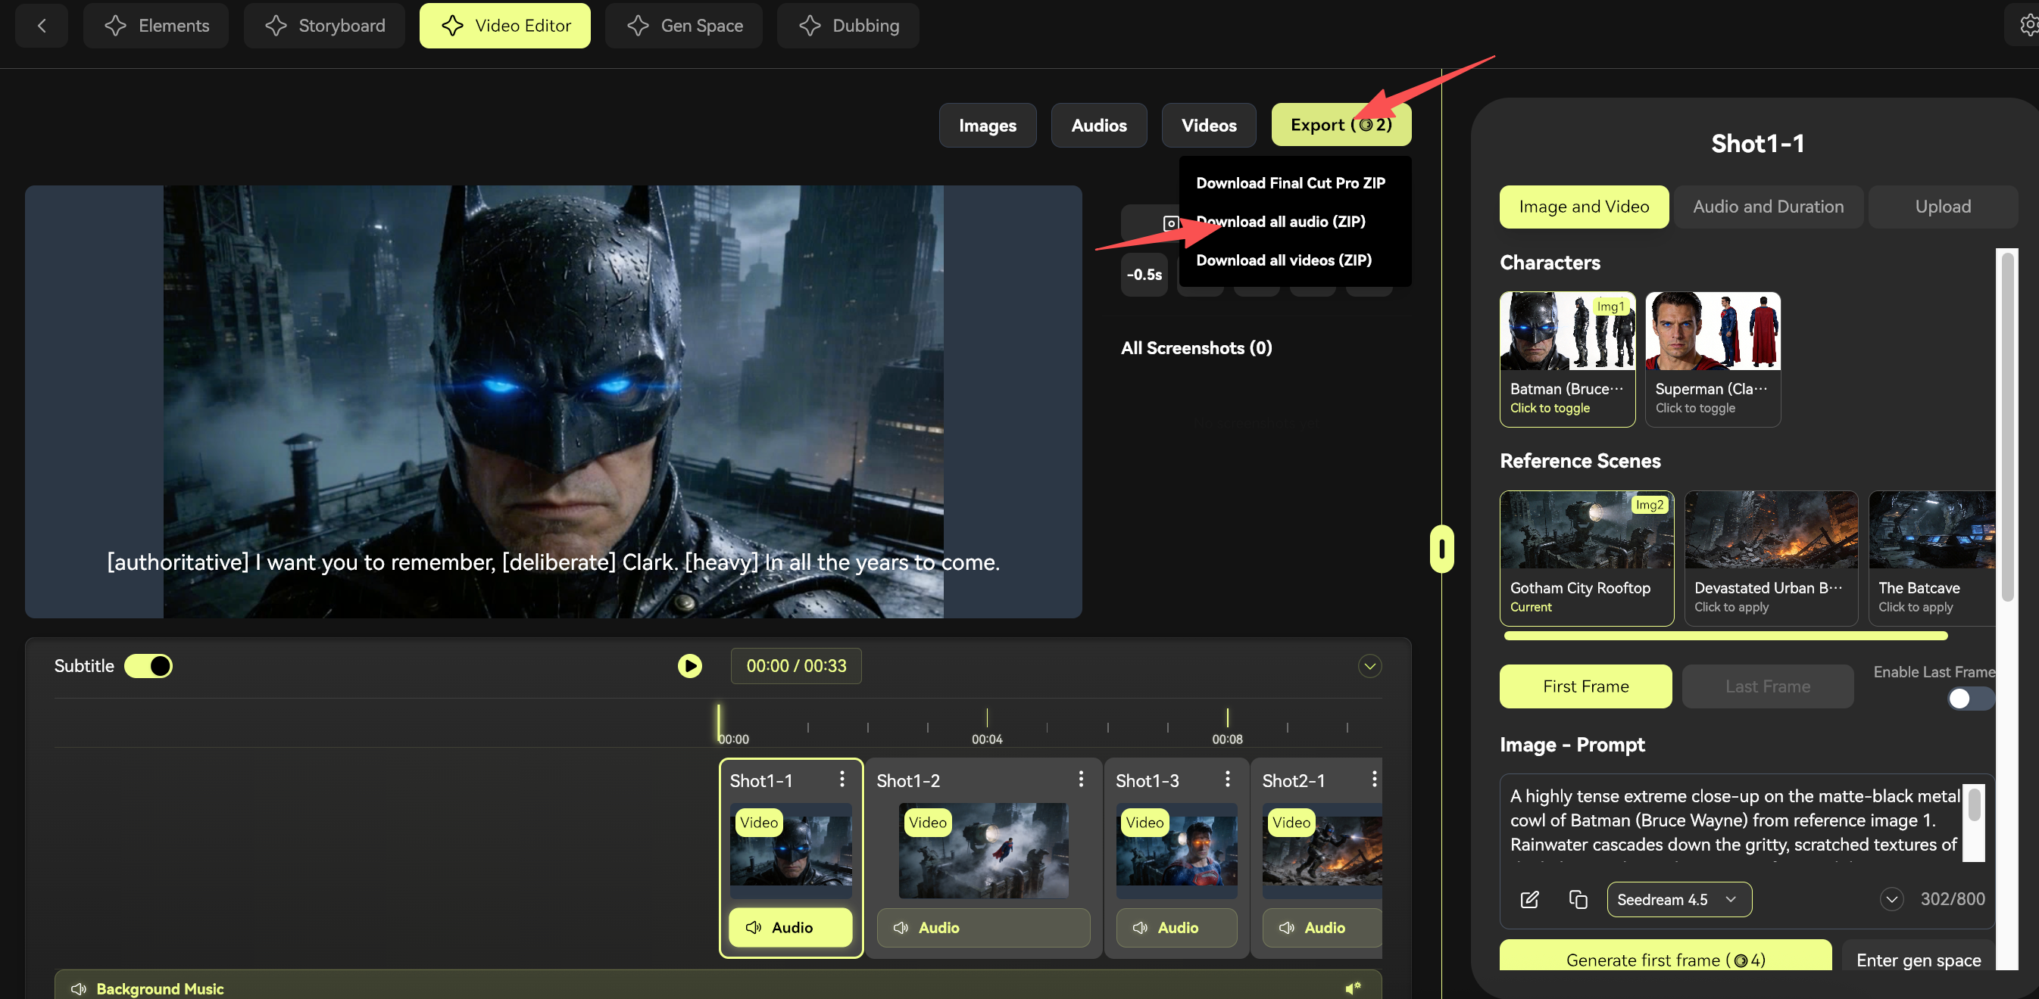Image resolution: width=2039 pixels, height=999 pixels.
Task: Switch to the Elements tab
Action: click(156, 26)
